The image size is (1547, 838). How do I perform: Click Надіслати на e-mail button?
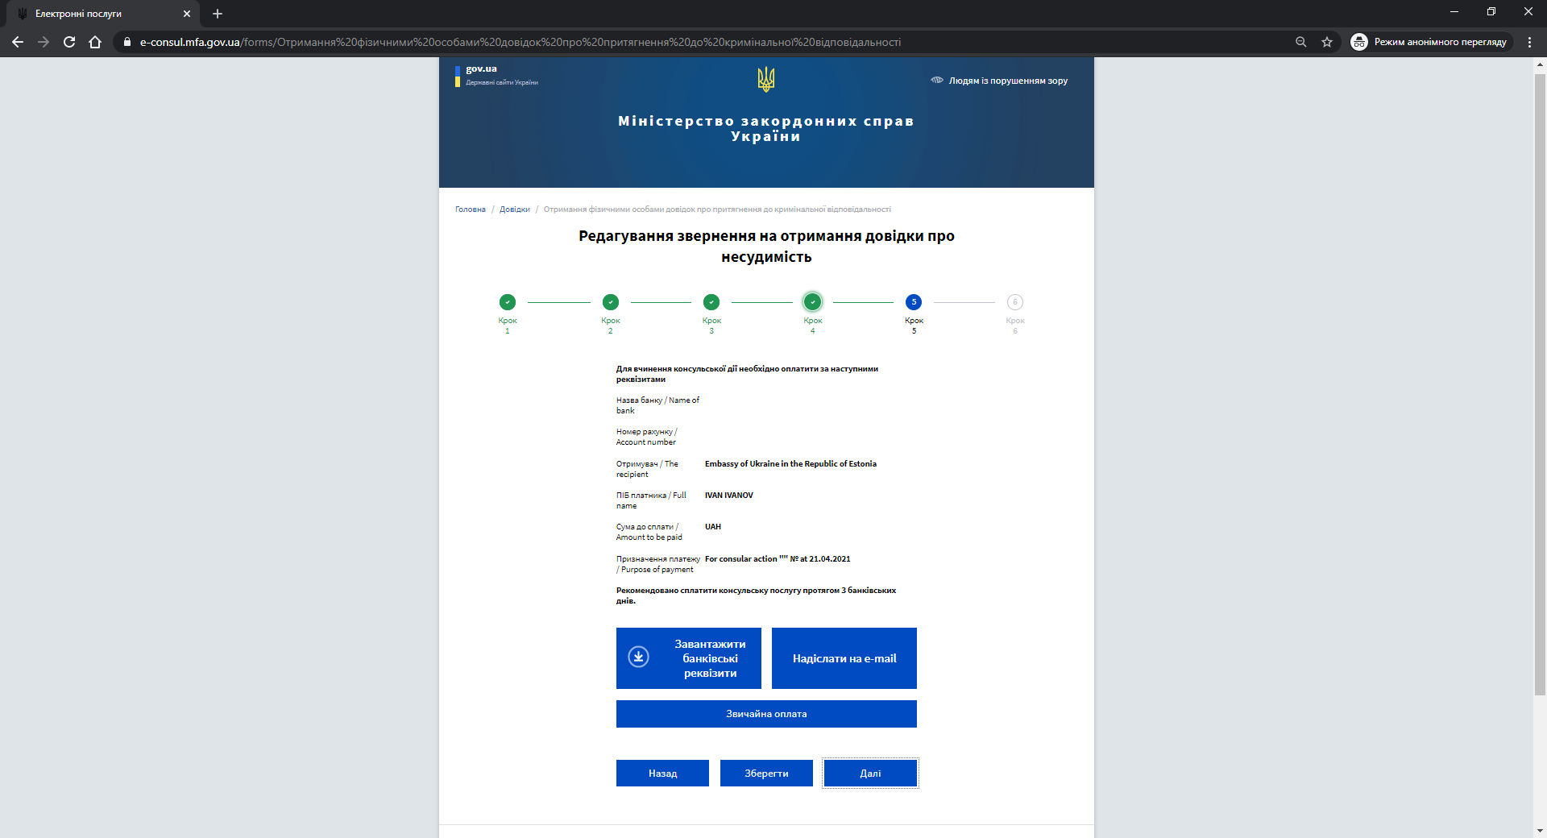[844, 658]
